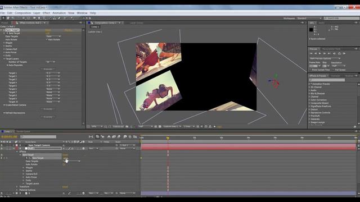Step back one frame in Preview panel
Image resolution: width=360 pixels, height=202 pixels.
[316, 53]
